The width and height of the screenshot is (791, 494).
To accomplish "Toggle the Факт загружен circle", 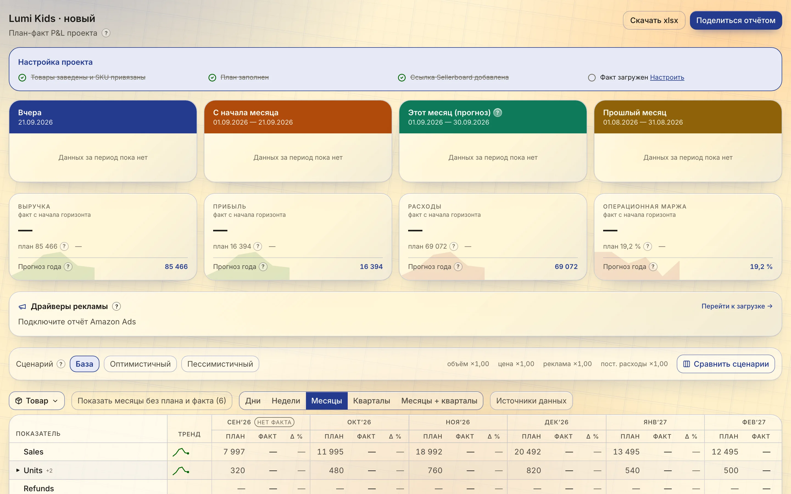I will pos(592,77).
